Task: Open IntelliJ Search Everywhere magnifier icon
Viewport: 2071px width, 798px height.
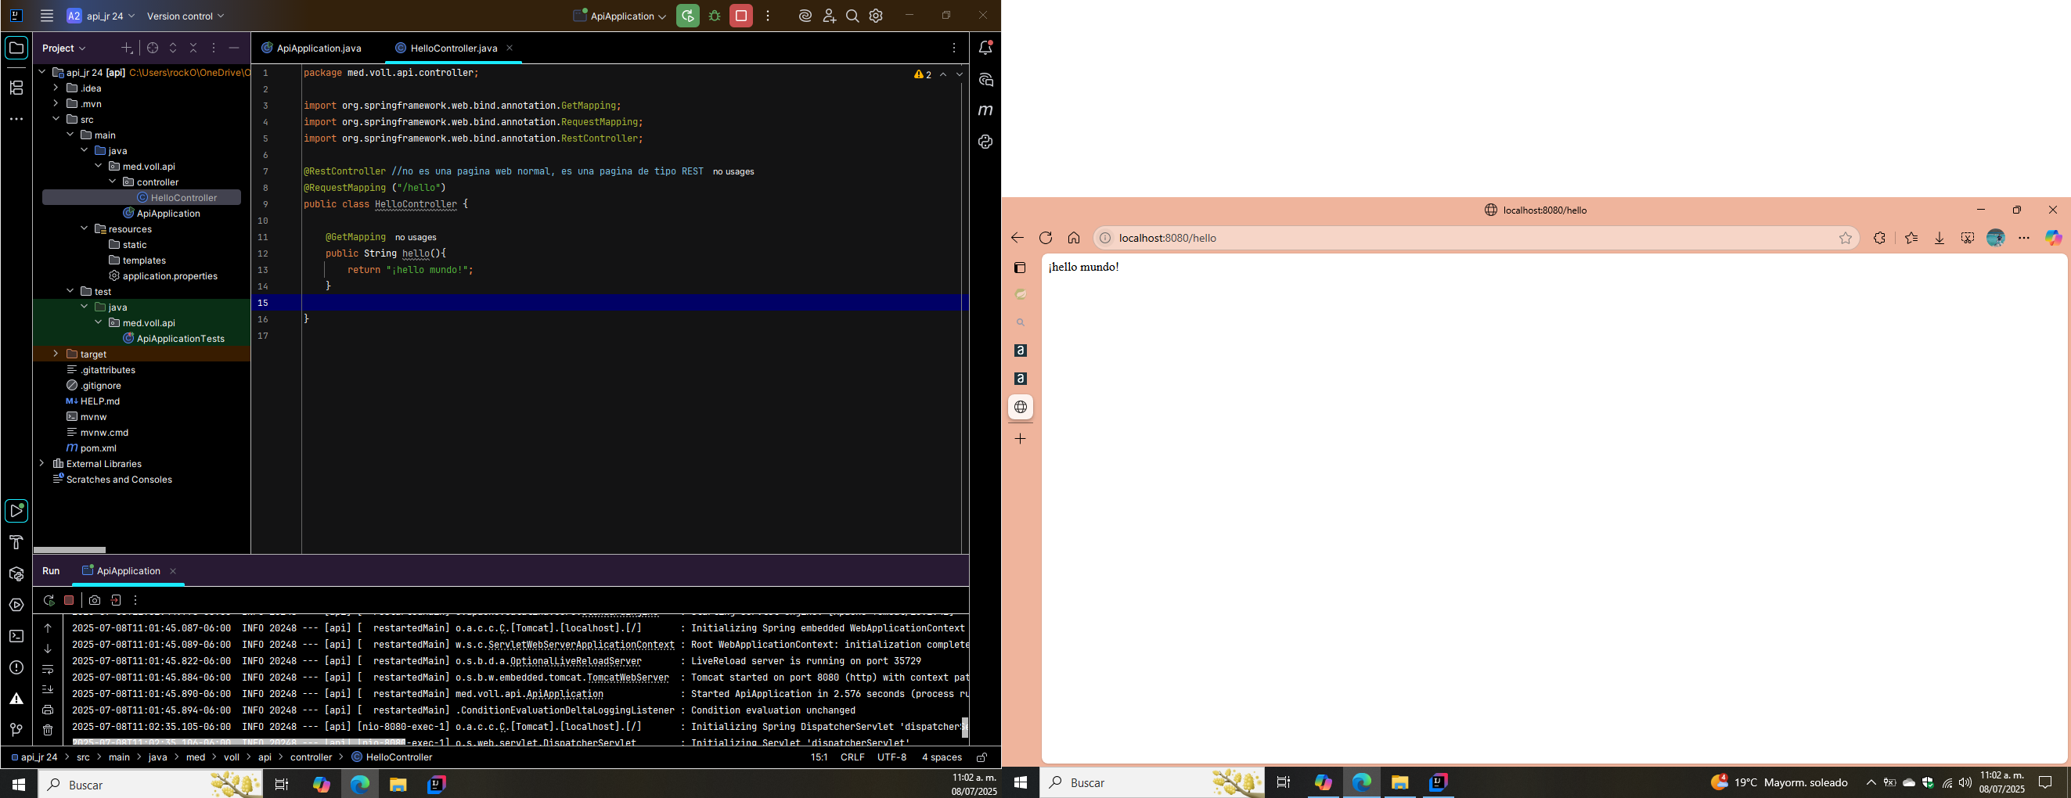Action: coord(852,16)
